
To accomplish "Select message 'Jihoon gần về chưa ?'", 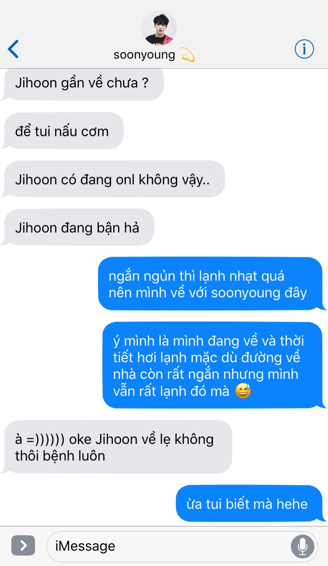I will [82, 83].
